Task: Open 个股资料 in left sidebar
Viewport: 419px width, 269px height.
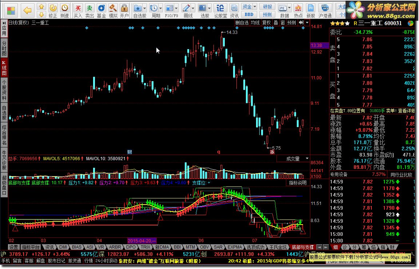Action: [x=4, y=90]
